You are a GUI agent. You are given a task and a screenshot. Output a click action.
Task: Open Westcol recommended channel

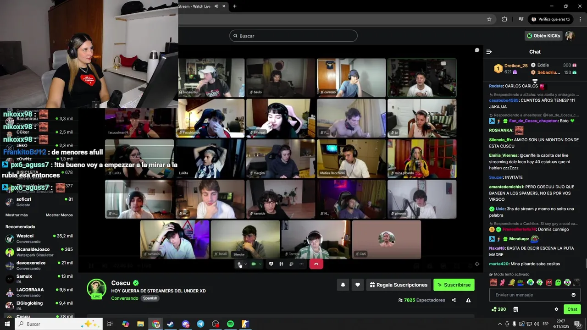point(39,239)
